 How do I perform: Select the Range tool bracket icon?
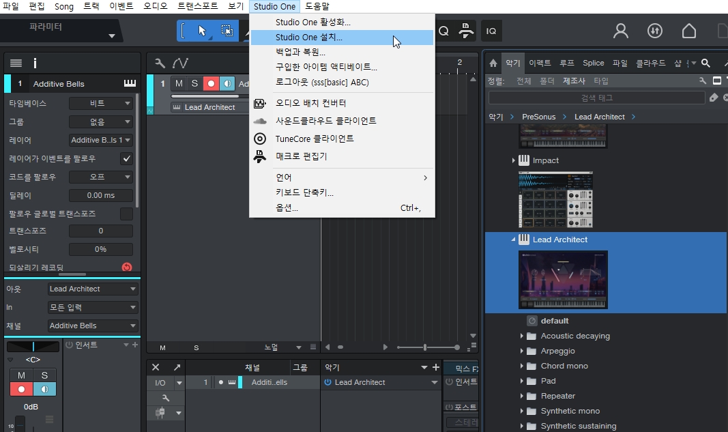[x=183, y=31]
